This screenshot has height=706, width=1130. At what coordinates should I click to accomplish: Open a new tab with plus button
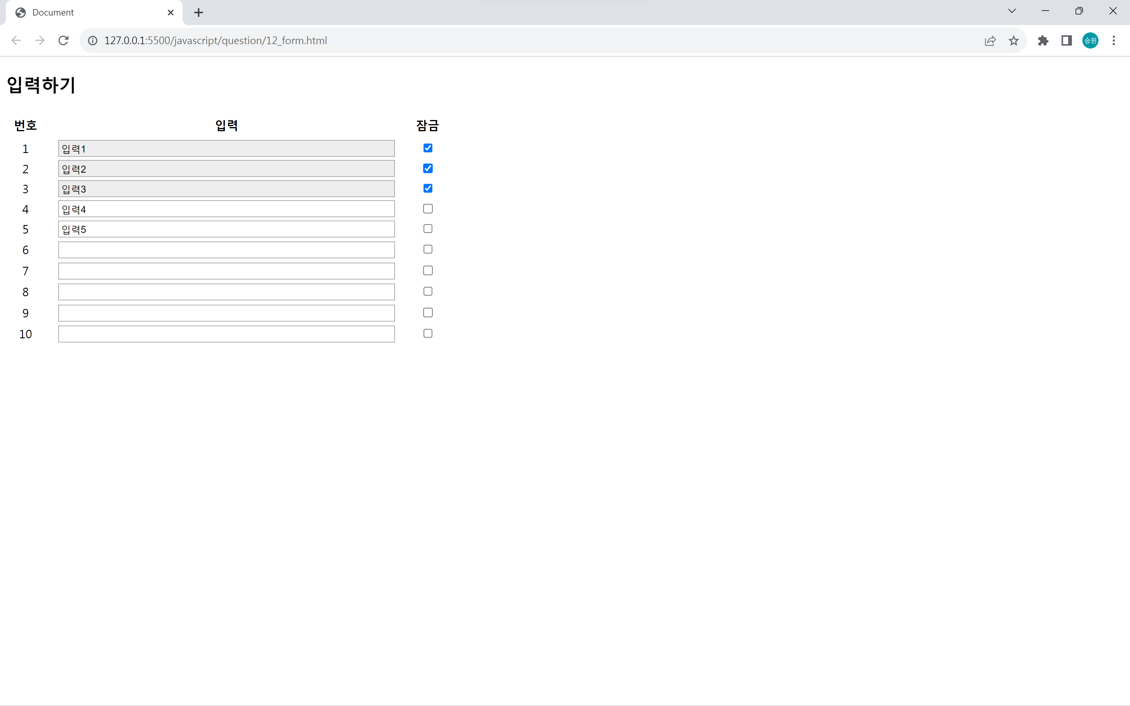[x=198, y=13]
